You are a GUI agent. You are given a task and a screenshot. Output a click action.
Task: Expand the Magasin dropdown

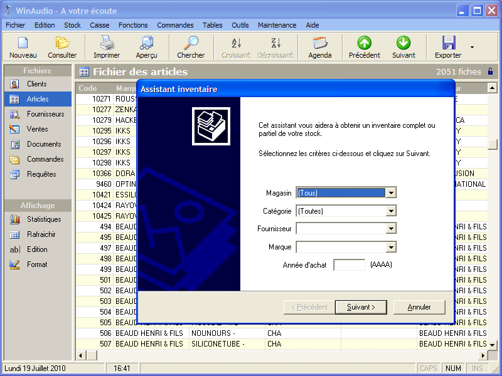[x=391, y=193]
